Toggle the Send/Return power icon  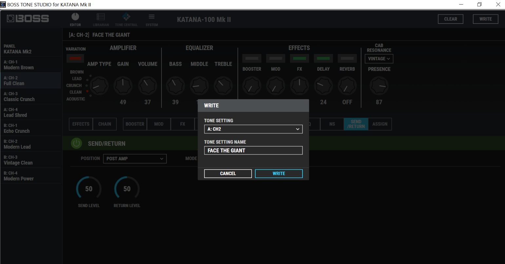pos(76,143)
